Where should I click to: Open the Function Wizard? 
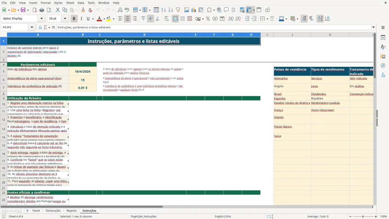tap(40, 27)
